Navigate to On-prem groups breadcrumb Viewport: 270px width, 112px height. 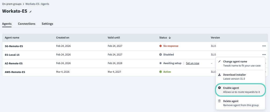[12, 4]
